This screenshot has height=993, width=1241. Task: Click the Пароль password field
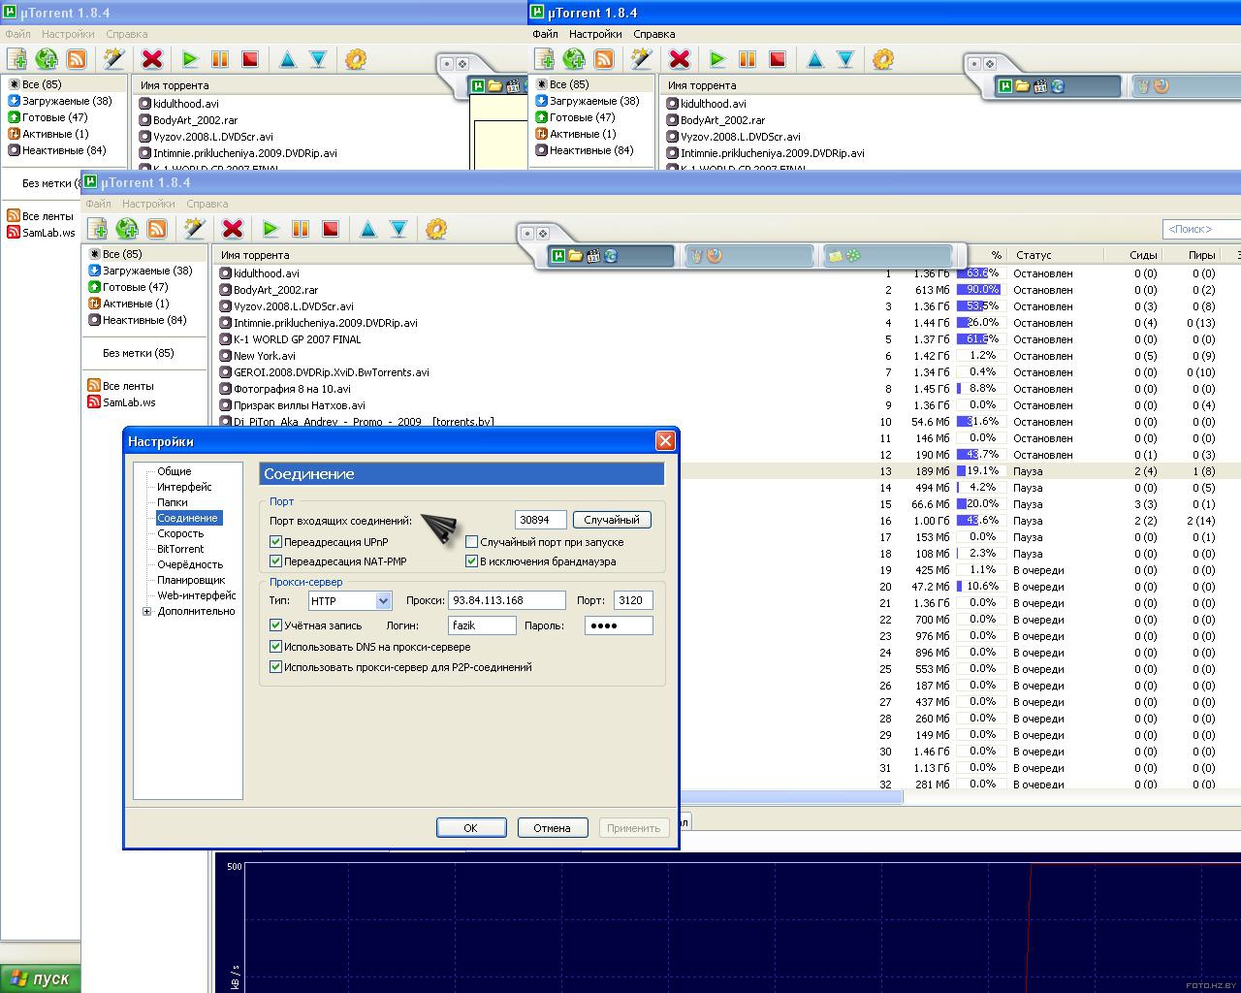619,625
